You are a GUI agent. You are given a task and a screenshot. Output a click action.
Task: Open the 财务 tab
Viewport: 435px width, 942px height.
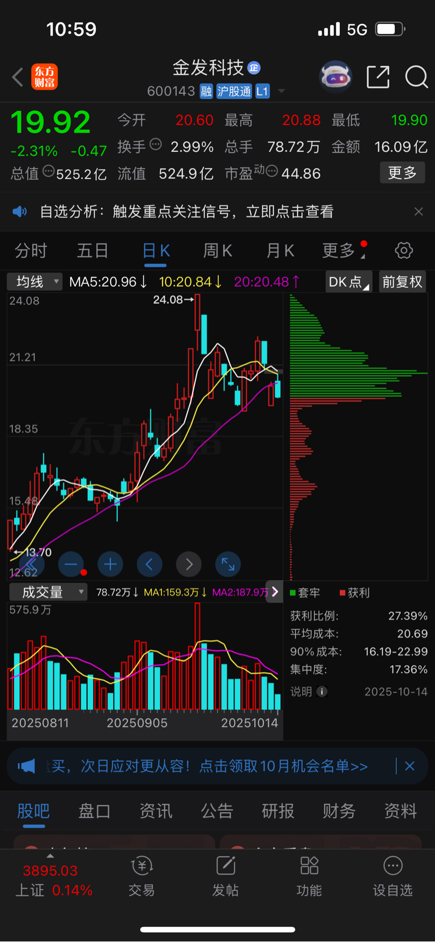[x=339, y=811]
